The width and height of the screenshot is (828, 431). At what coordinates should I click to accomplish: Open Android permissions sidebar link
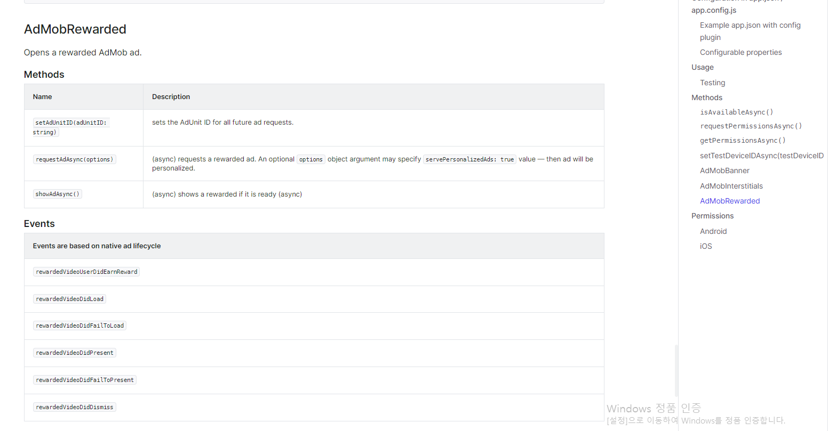point(713,231)
